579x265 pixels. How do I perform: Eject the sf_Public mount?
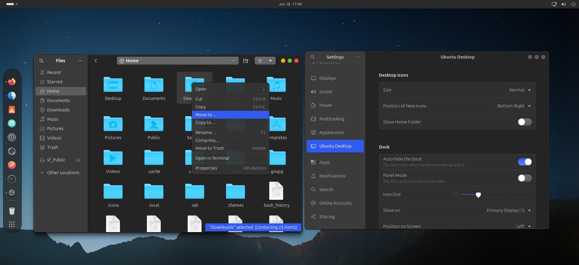[x=78, y=160]
